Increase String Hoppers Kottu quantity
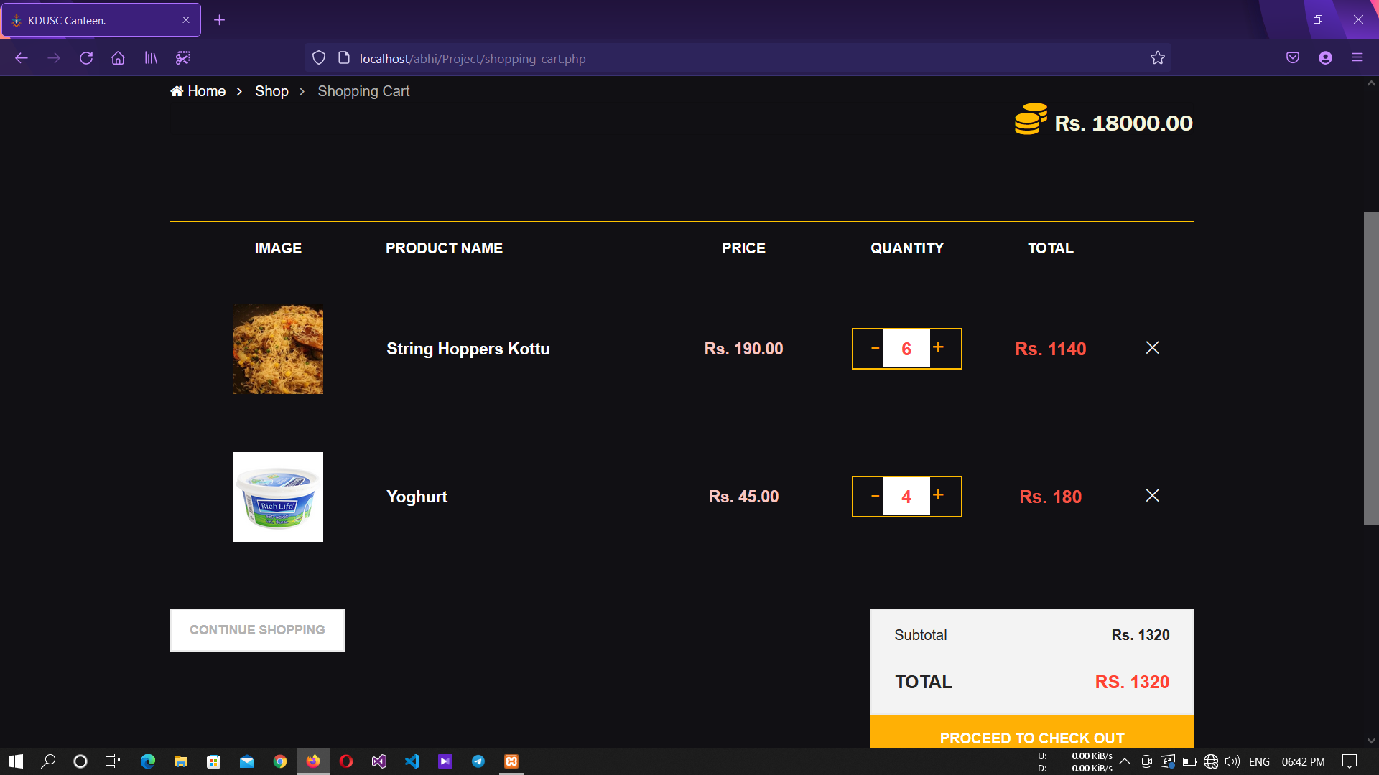This screenshot has width=1379, height=775. click(938, 347)
